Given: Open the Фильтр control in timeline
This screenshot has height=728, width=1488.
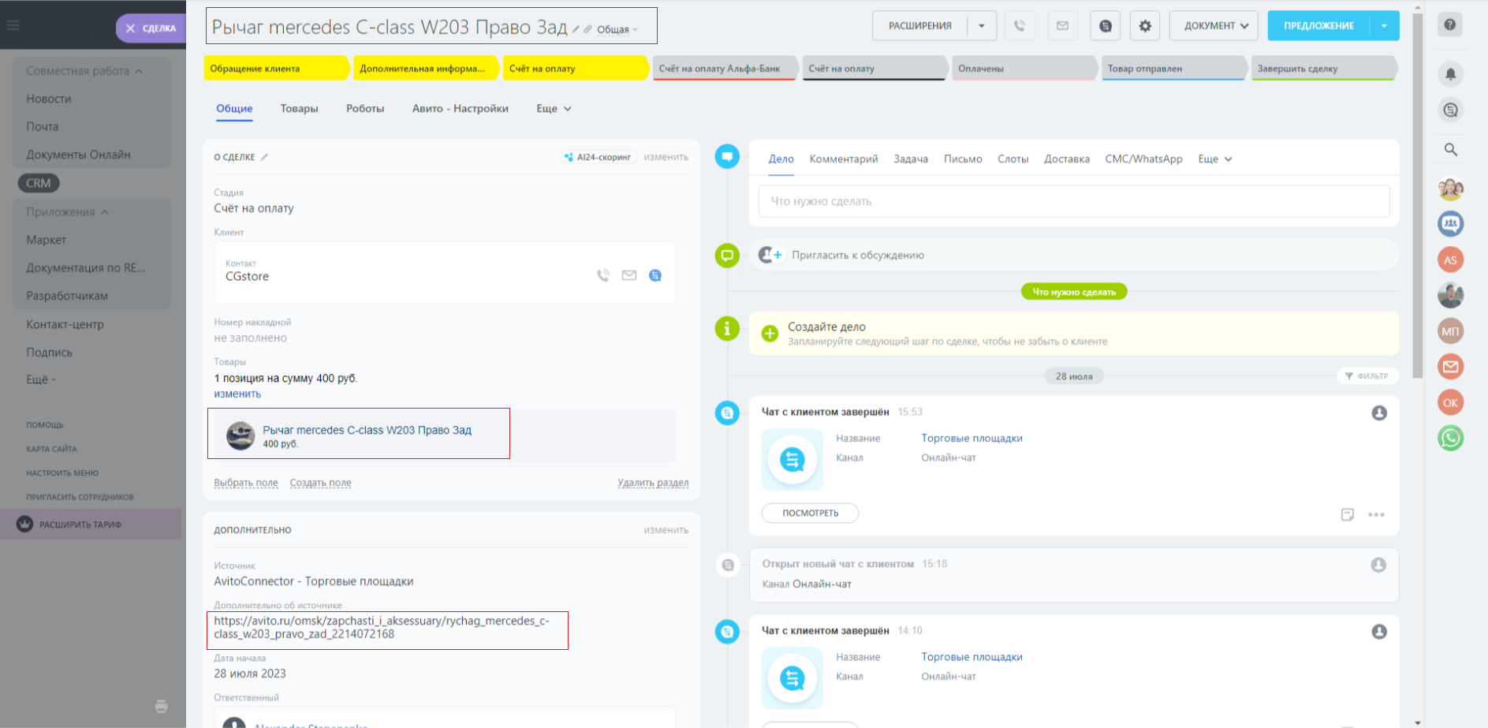Looking at the screenshot, I should pyautogui.click(x=1367, y=376).
